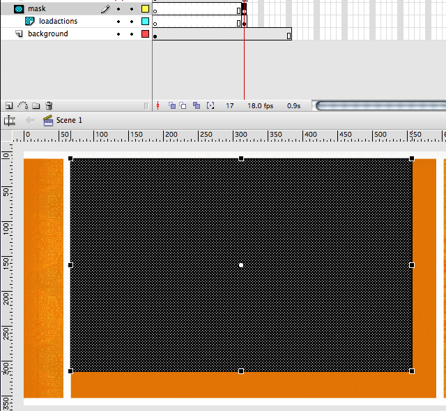Select the last frame of background layer span

289,35
